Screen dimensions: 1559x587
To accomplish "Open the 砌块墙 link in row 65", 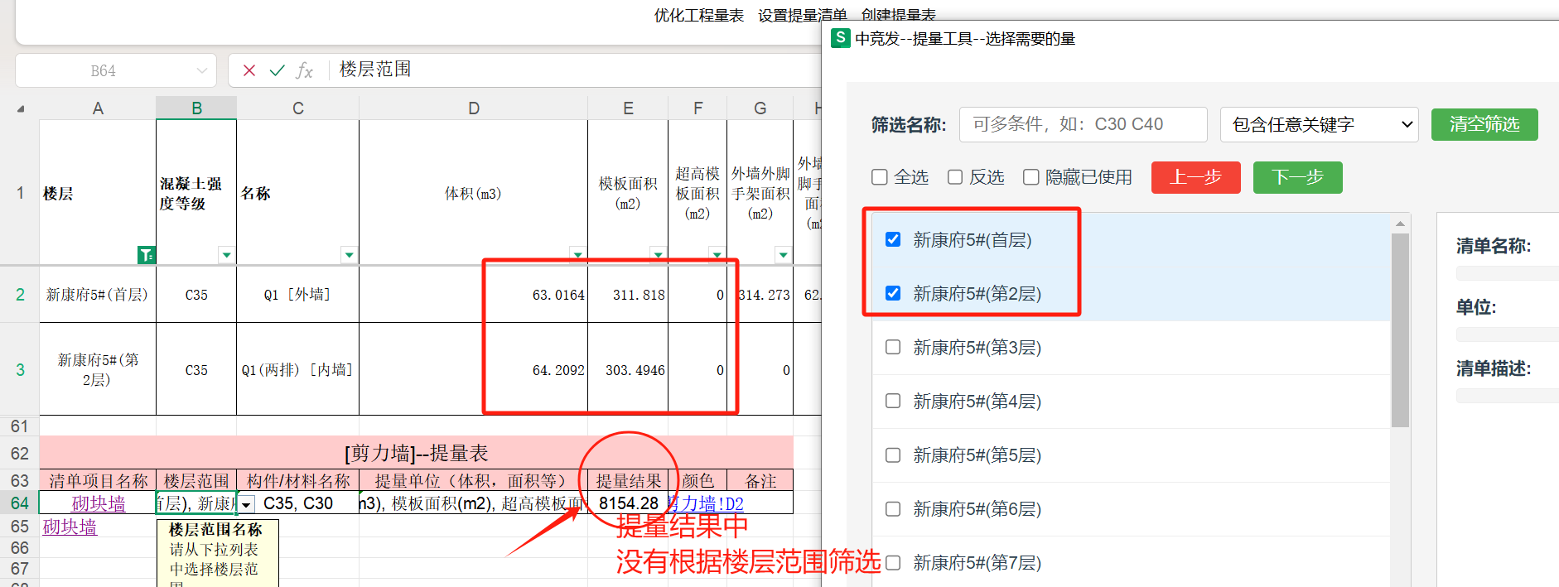I will (x=70, y=527).
